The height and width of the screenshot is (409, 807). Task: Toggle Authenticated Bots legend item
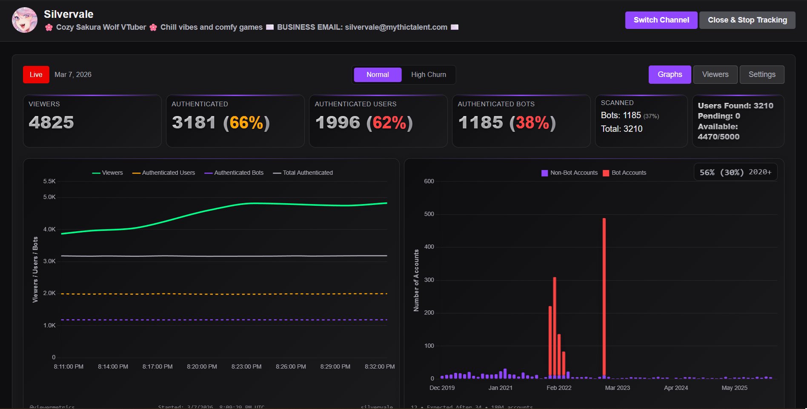234,173
